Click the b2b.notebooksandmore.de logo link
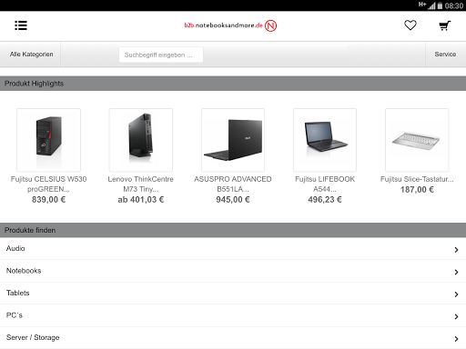The image size is (466, 349). (x=224, y=25)
